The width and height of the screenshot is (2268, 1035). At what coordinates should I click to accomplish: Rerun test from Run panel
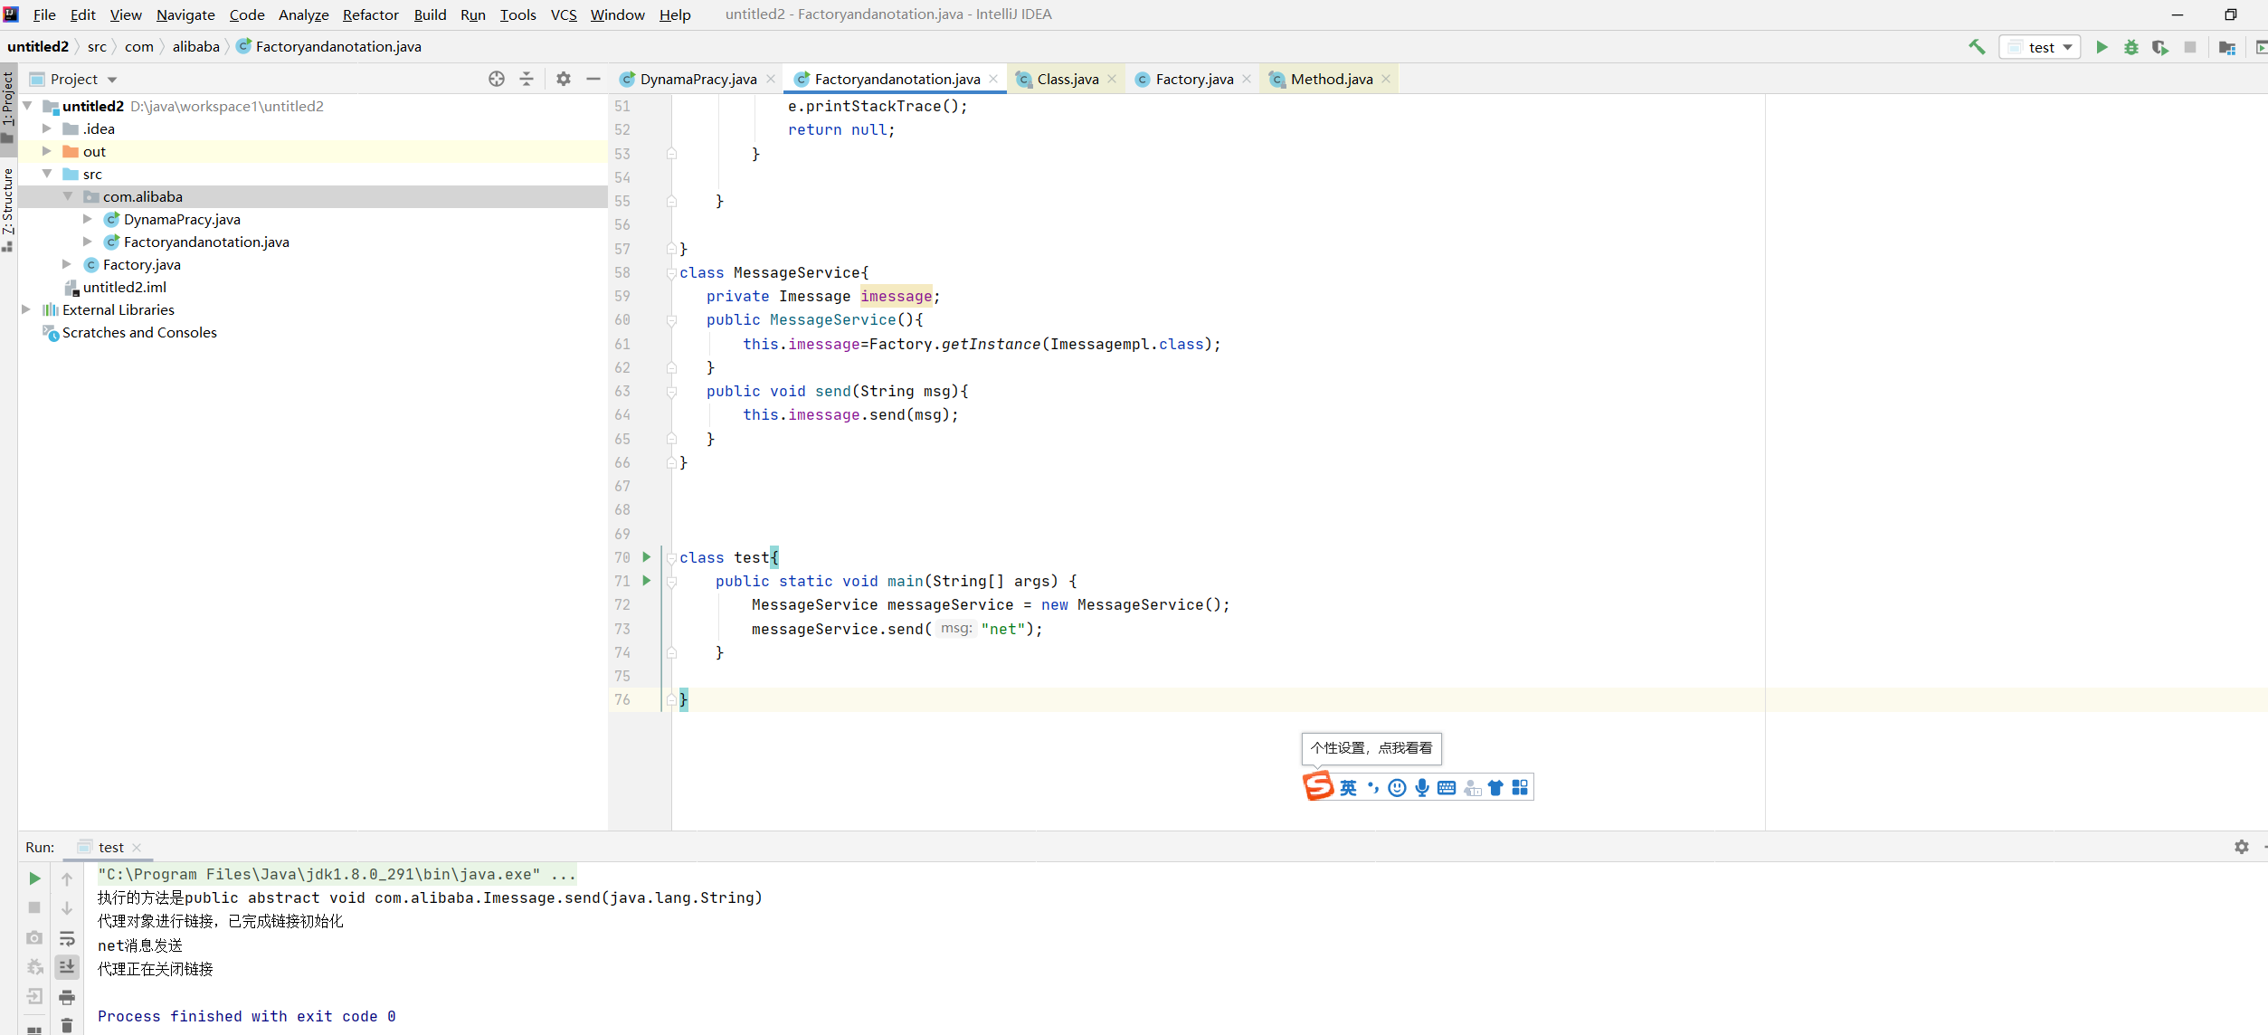pyautogui.click(x=34, y=878)
